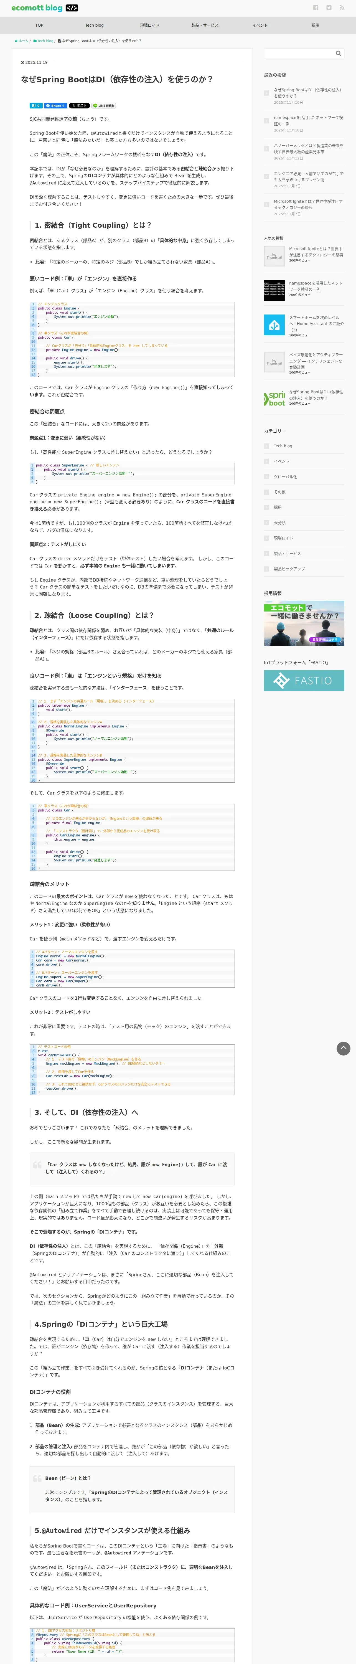Click arrow icon beside 製品ピックアップ category
Screen dimensions: 356x1664
(266, 569)
